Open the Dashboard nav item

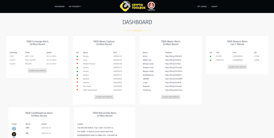pyautogui.click(x=60, y=7)
